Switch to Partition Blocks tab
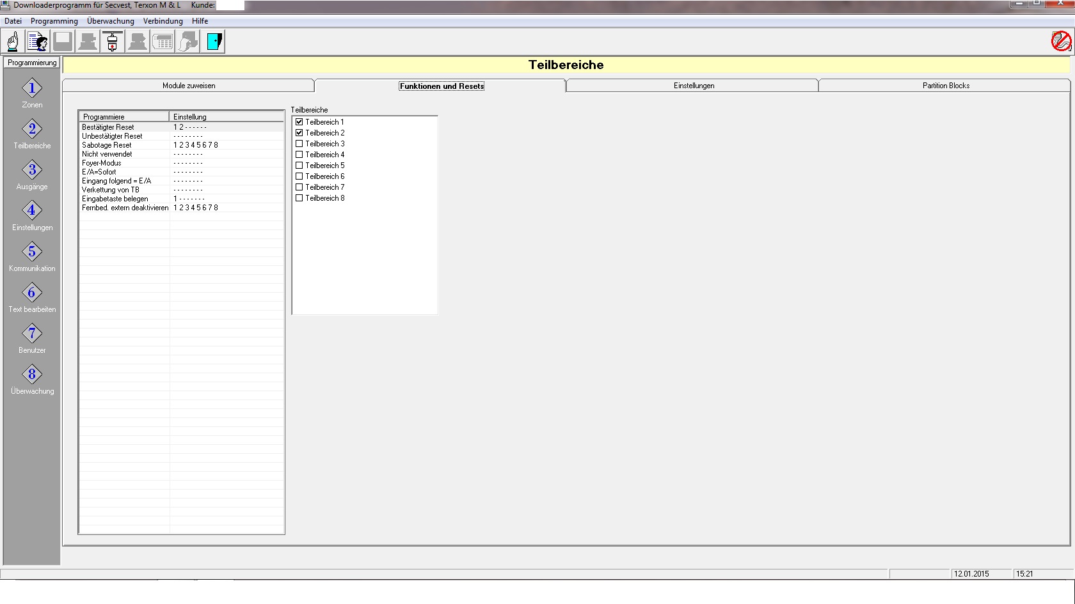The height and width of the screenshot is (604, 1075). [945, 86]
